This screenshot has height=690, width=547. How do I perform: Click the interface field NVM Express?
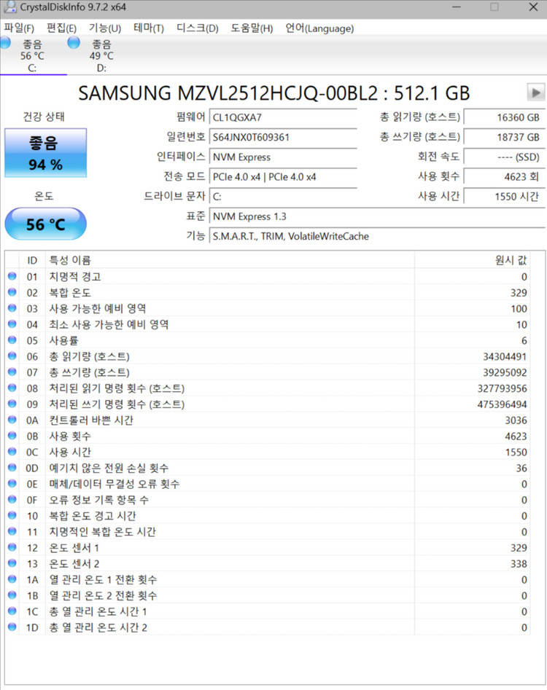(283, 157)
